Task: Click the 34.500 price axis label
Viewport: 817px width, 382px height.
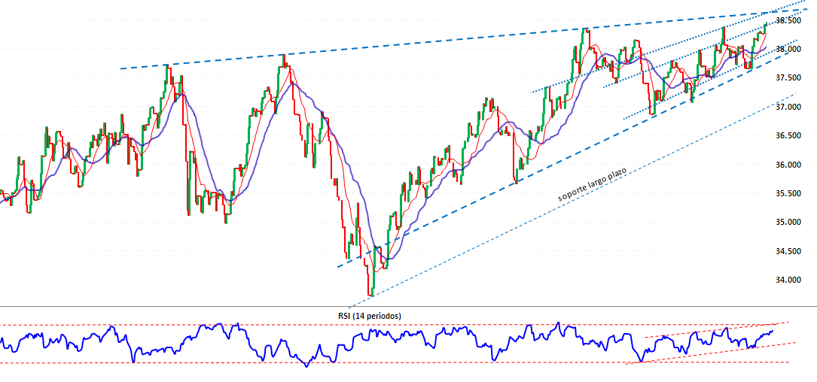Action: pos(788,251)
